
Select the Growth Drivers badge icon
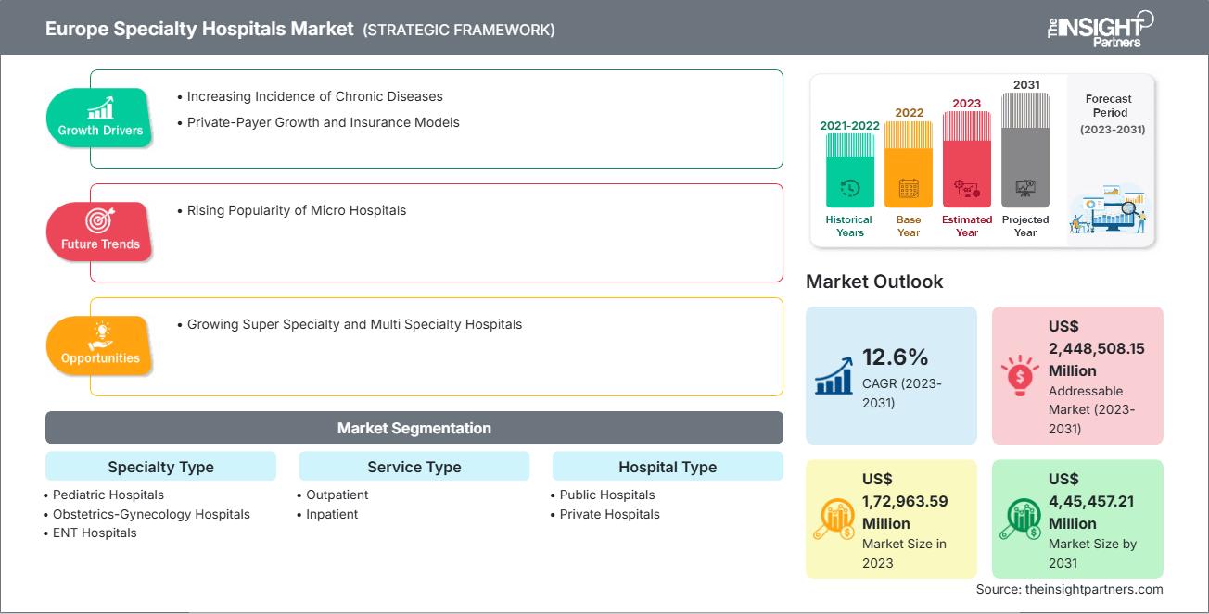(98, 108)
